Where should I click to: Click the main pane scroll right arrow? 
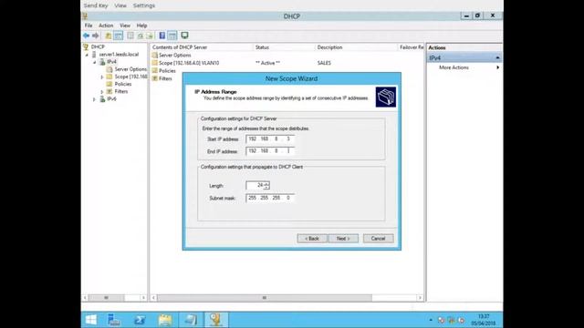[420, 298]
